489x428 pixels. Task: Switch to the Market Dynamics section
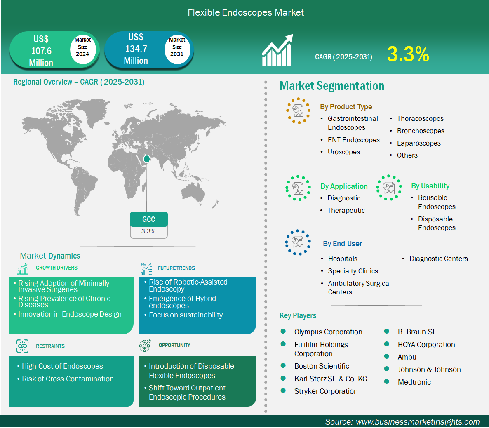coord(49,256)
